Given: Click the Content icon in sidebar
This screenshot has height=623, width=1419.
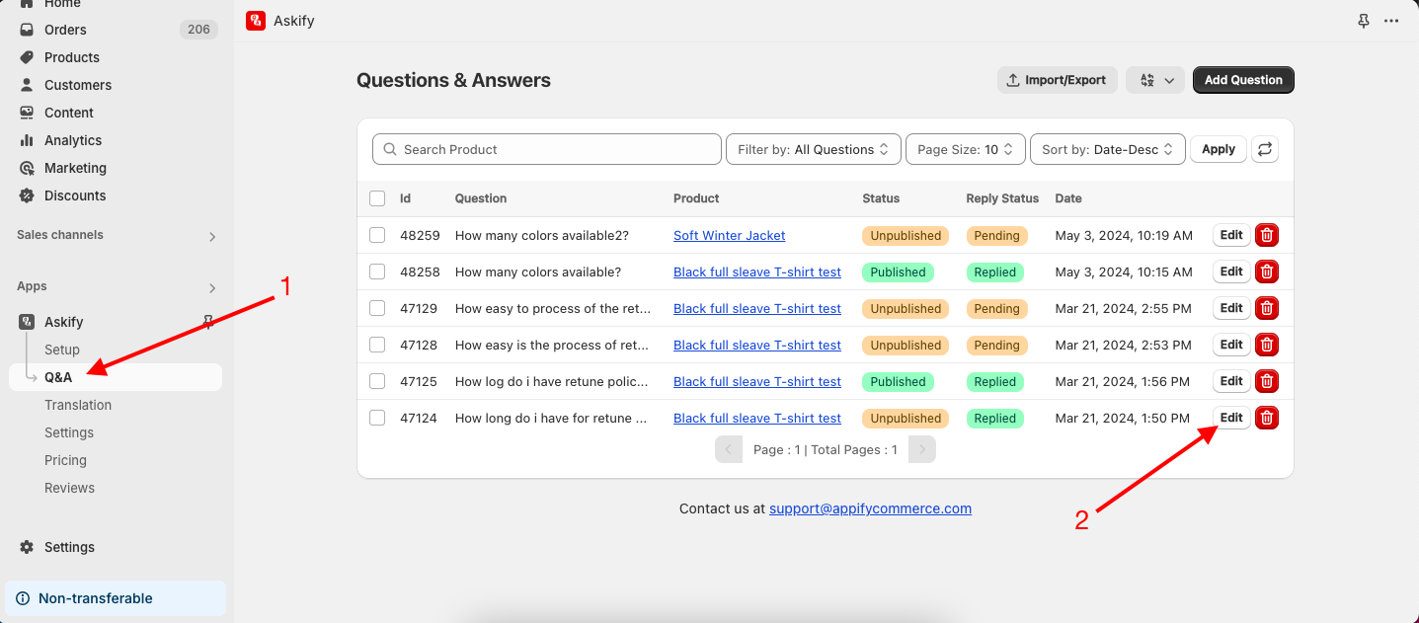Looking at the screenshot, I should pyautogui.click(x=27, y=113).
